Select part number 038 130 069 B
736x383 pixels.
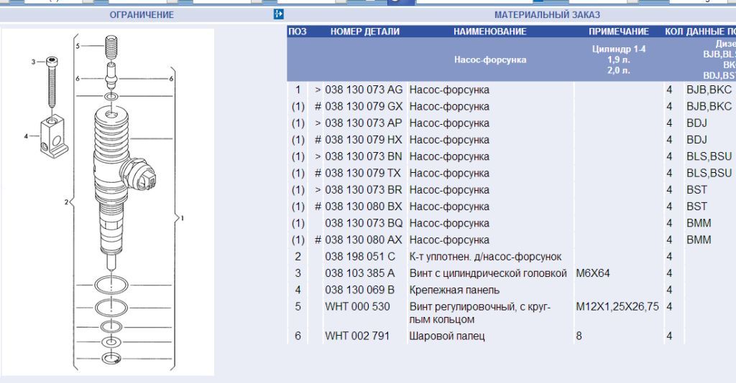point(359,290)
